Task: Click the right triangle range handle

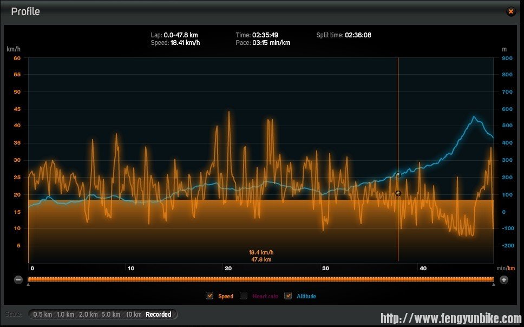Action: coord(494,284)
